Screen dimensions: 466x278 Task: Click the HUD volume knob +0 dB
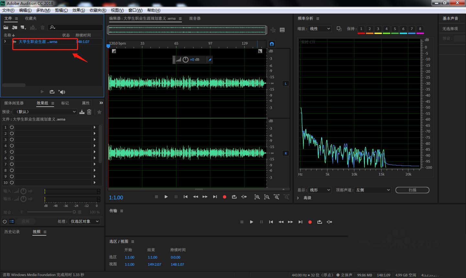[185, 59]
